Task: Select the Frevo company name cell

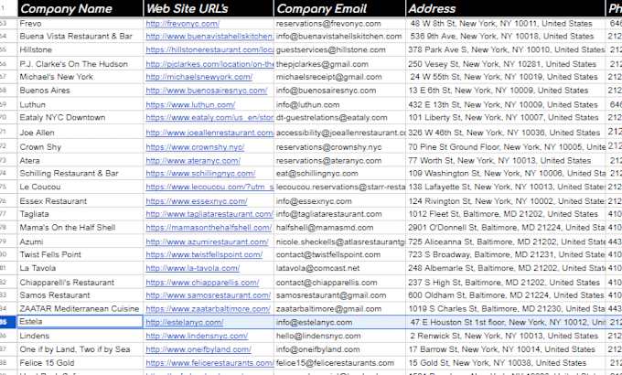Action: pyautogui.click(x=80, y=24)
